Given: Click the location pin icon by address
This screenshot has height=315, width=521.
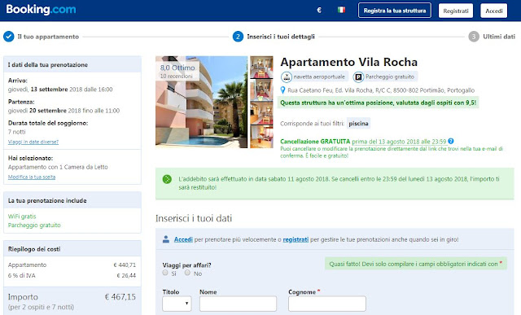Looking at the screenshot, I should click(x=282, y=90).
